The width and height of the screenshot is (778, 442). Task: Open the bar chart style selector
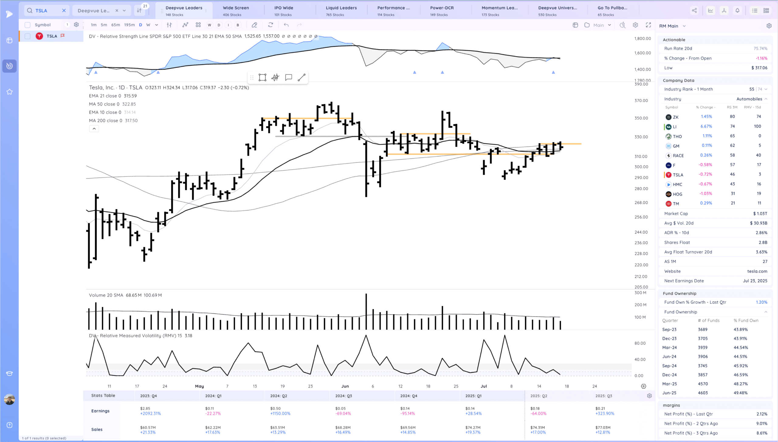(169, 25)
